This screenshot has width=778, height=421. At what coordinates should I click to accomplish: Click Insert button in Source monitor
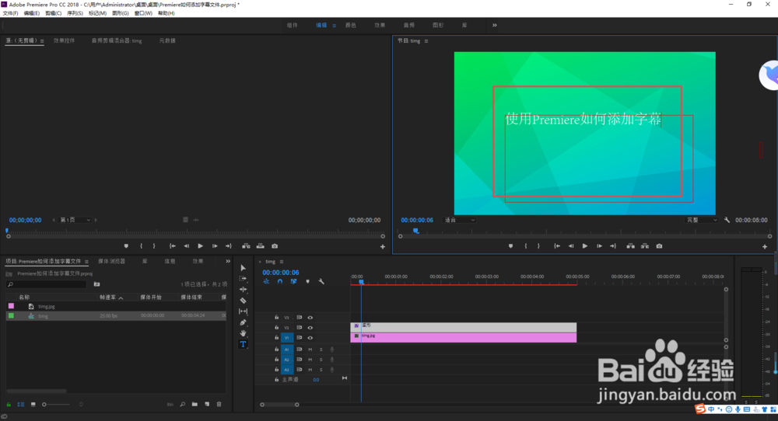click(x=246, y=246)
